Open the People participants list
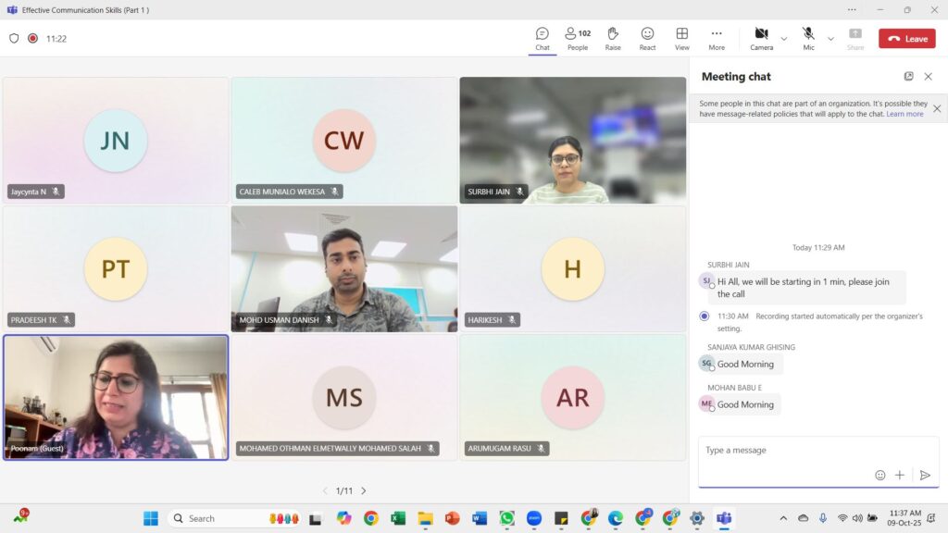The image size is (948, 533). [x=578, y=38]
